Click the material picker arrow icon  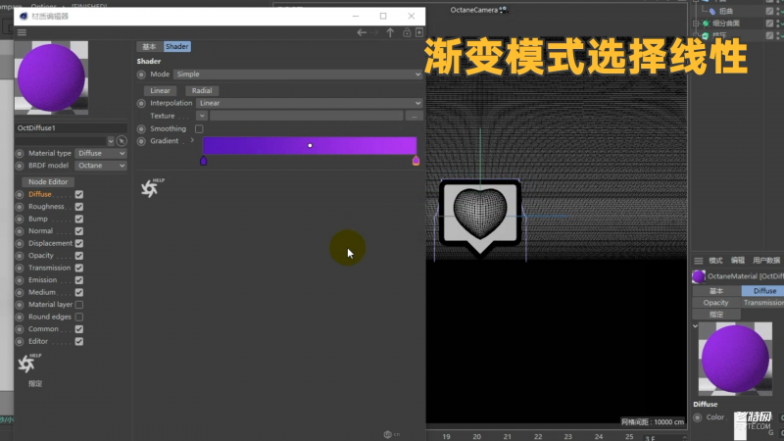pyautogui.click(x=122, y=141)
